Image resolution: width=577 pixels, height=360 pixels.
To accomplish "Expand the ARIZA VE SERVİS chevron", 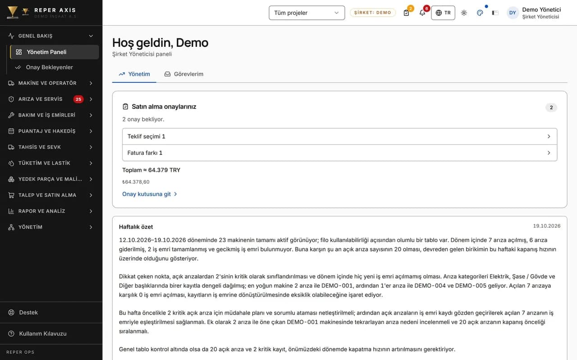I will coord(91,99).
